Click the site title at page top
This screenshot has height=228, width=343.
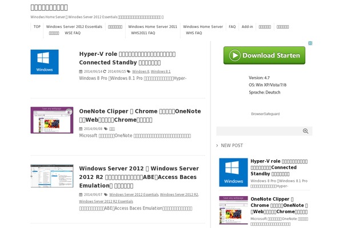[49, 7]
